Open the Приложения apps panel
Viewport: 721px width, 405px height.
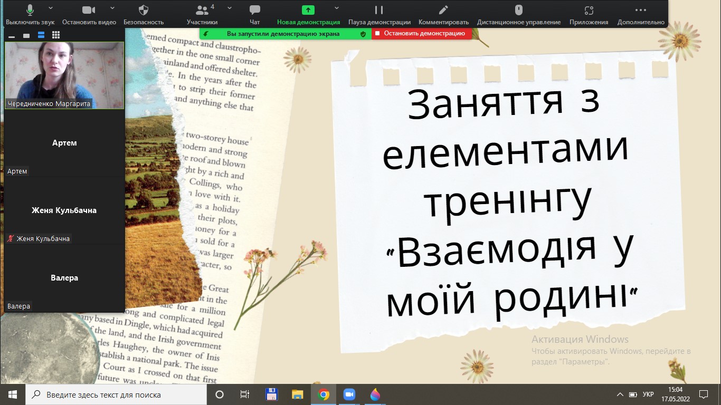(589, 14)
